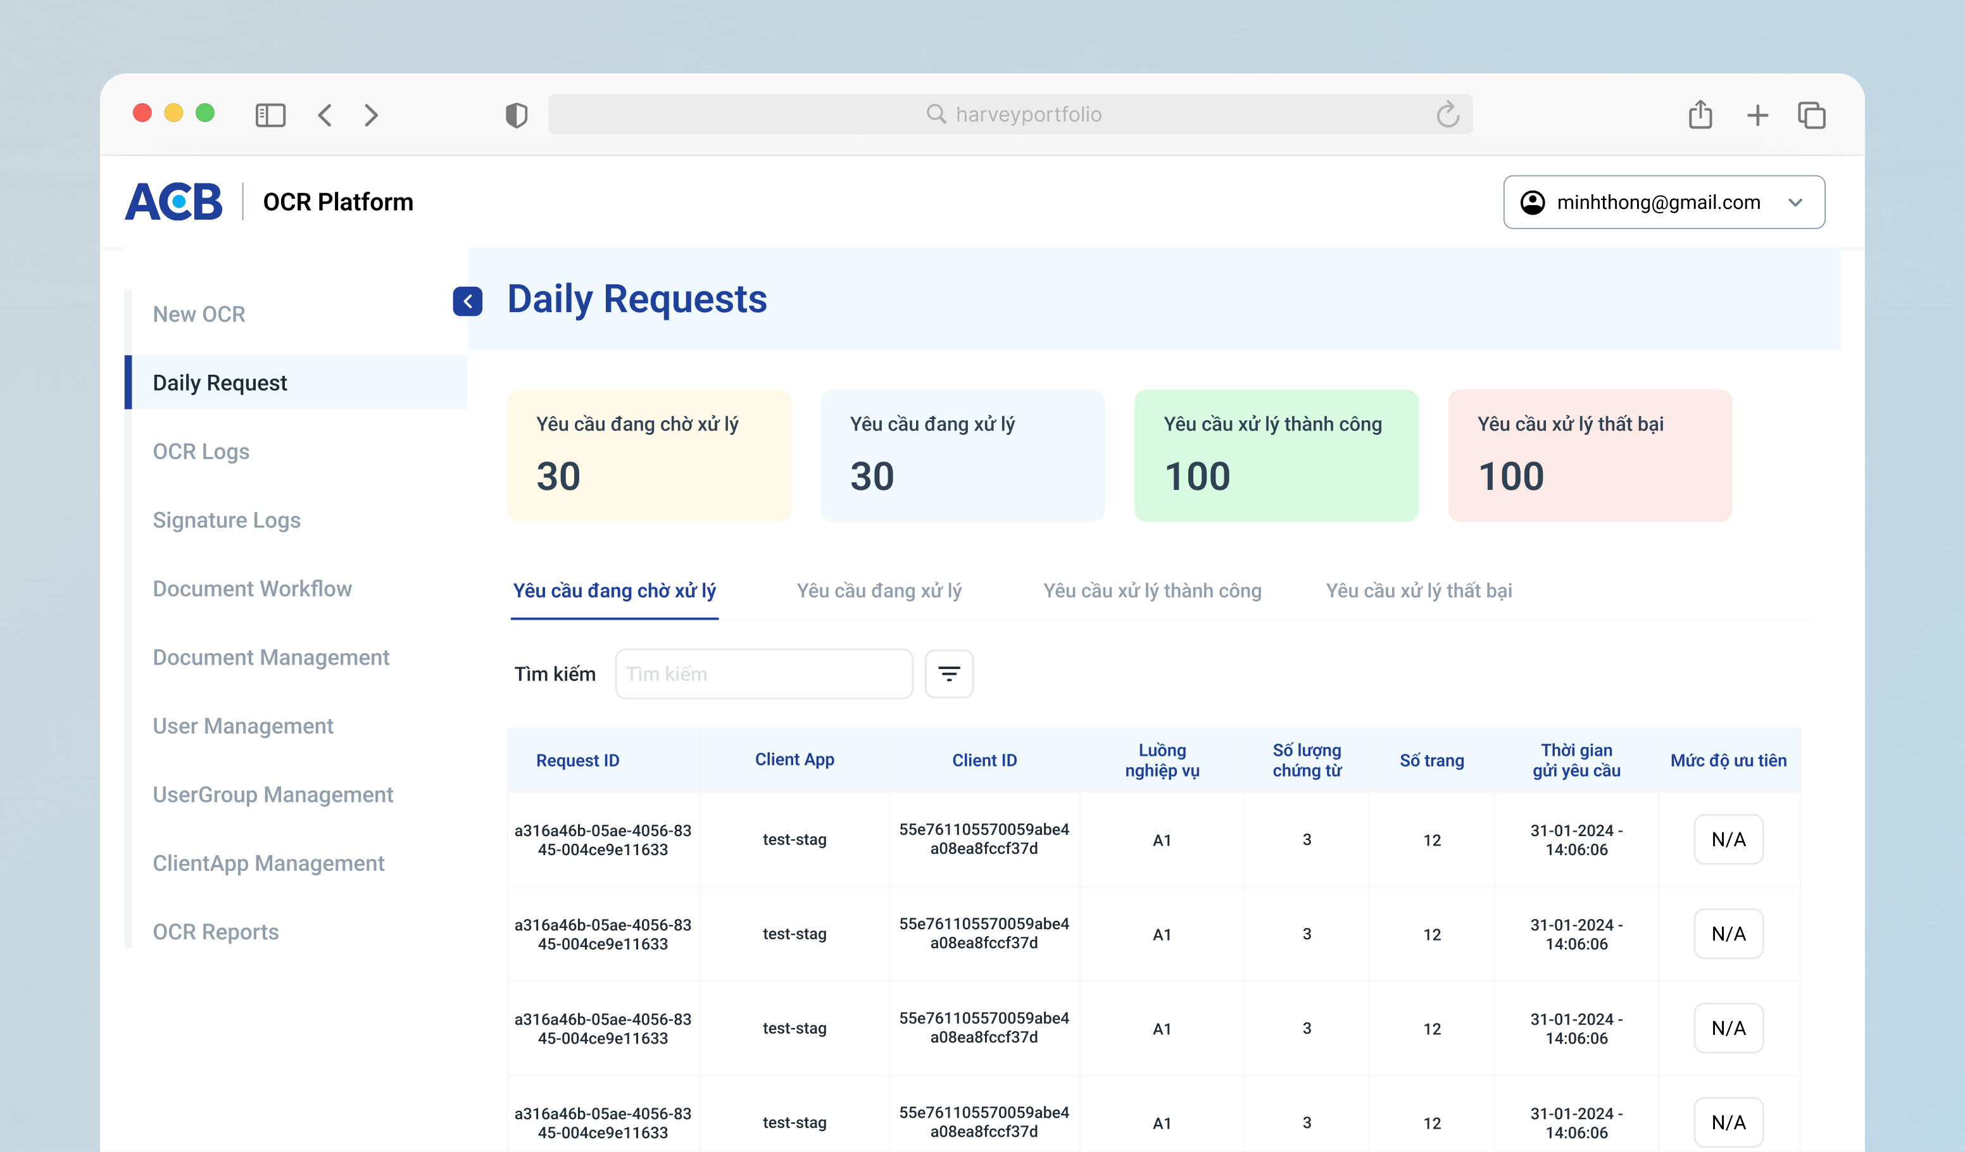
Task: Open OCR Logs in the sidebar
Action: 201,451
